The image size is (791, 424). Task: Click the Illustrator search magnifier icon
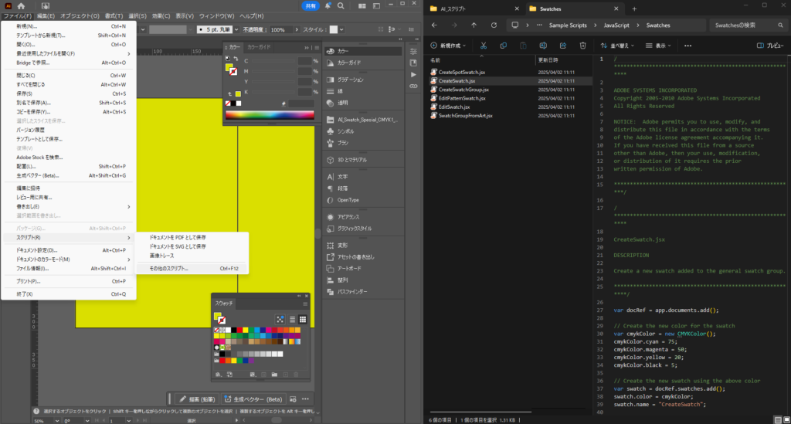point(341,6)
